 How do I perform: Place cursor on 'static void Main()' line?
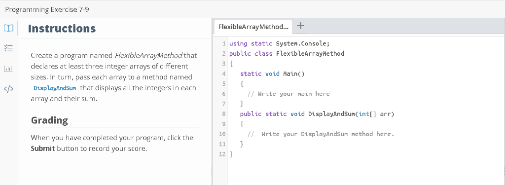tap(272, 74)
